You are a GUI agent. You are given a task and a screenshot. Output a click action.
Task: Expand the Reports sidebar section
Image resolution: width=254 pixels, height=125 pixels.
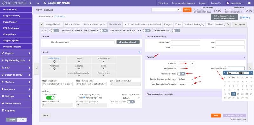coord(30,53)
